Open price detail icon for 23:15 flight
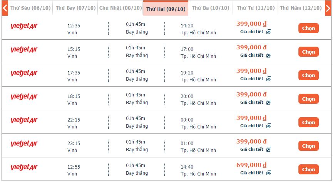Image resolution: width=335 pixels, height=184 pixels. point(269,150)
